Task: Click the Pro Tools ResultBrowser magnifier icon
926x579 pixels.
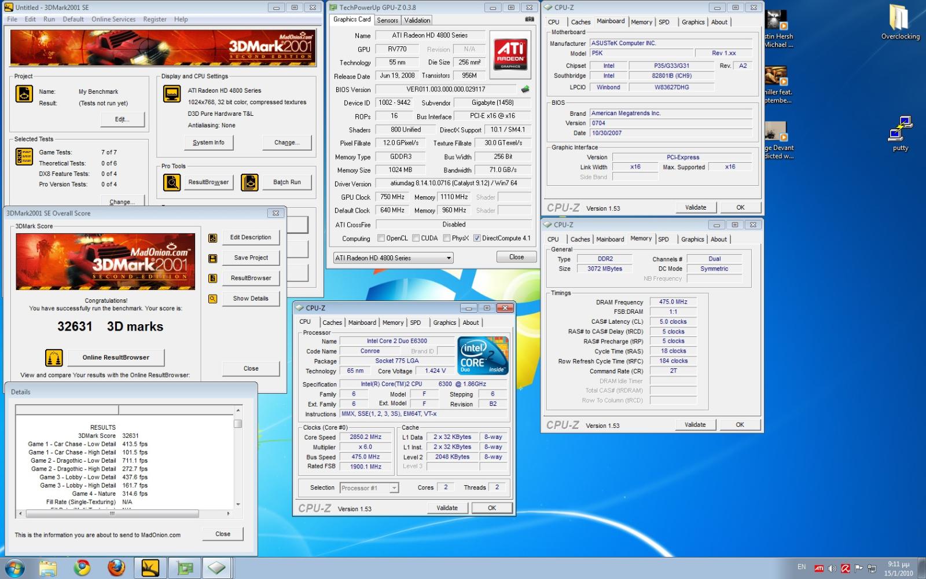Action: coord(172,182)
